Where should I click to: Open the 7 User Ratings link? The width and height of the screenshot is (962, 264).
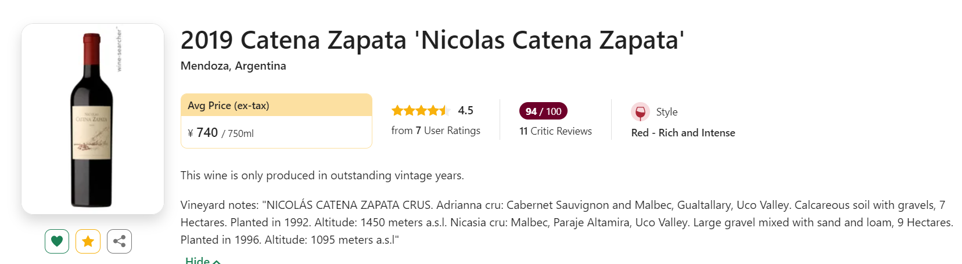coord(436,131)
